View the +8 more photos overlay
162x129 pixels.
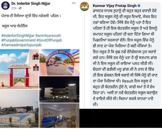point(59,116)
